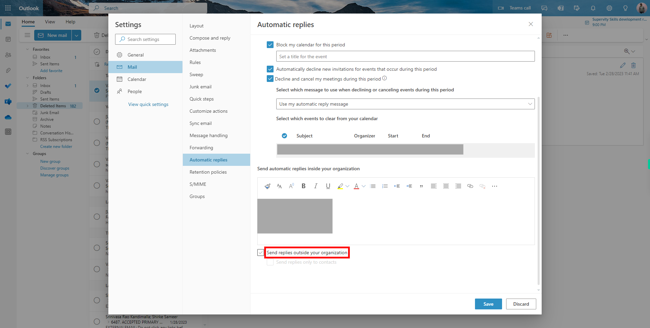Open Use my automatic reply message dropdown
The width and height of the screenshot is (650, 328).
405,104
